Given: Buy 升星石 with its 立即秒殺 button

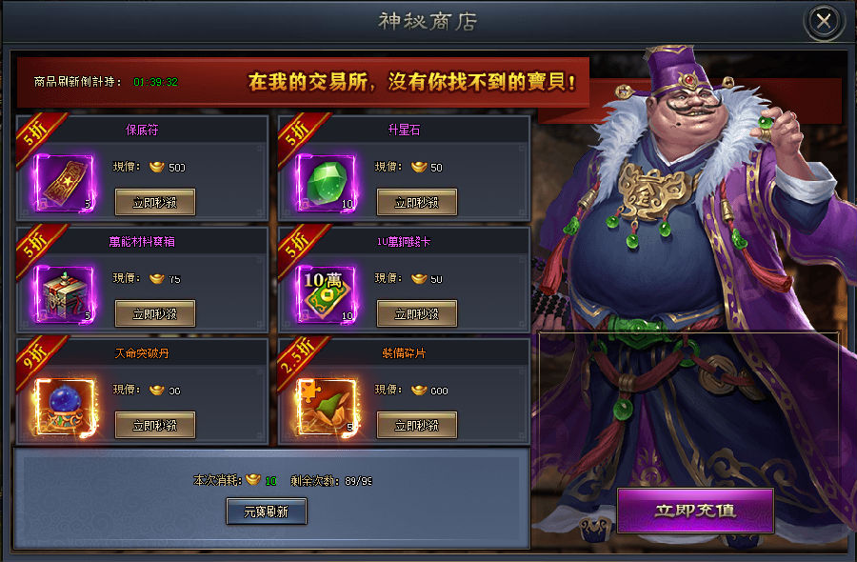Looking at the screenshot, I should [417, 202].
